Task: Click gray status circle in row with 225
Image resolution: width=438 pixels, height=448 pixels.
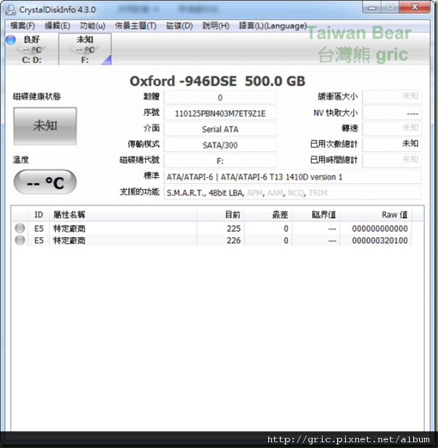Action: (20, 228)
